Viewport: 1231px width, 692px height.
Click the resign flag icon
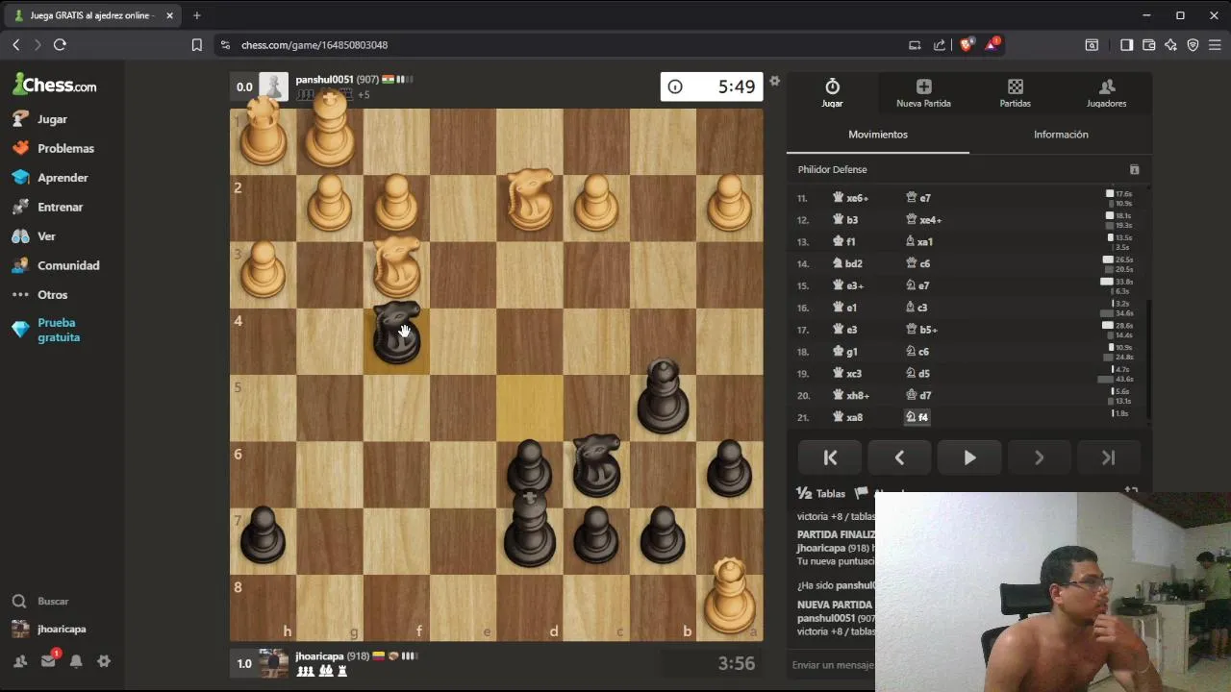click(863, 492)
